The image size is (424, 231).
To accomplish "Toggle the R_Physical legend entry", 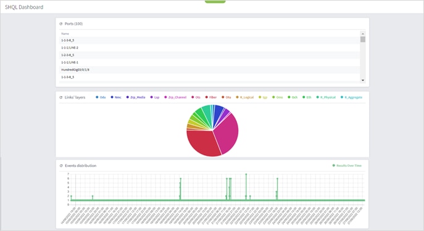I will click(326, 97).
